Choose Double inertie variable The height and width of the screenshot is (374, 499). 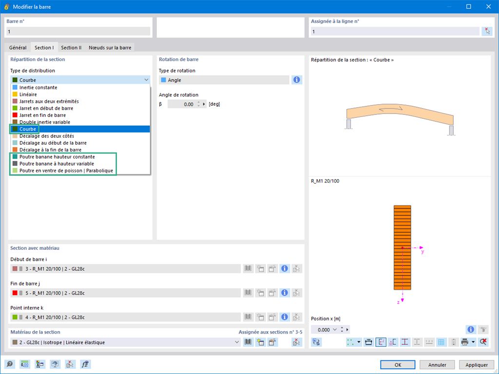pos(80,122)
